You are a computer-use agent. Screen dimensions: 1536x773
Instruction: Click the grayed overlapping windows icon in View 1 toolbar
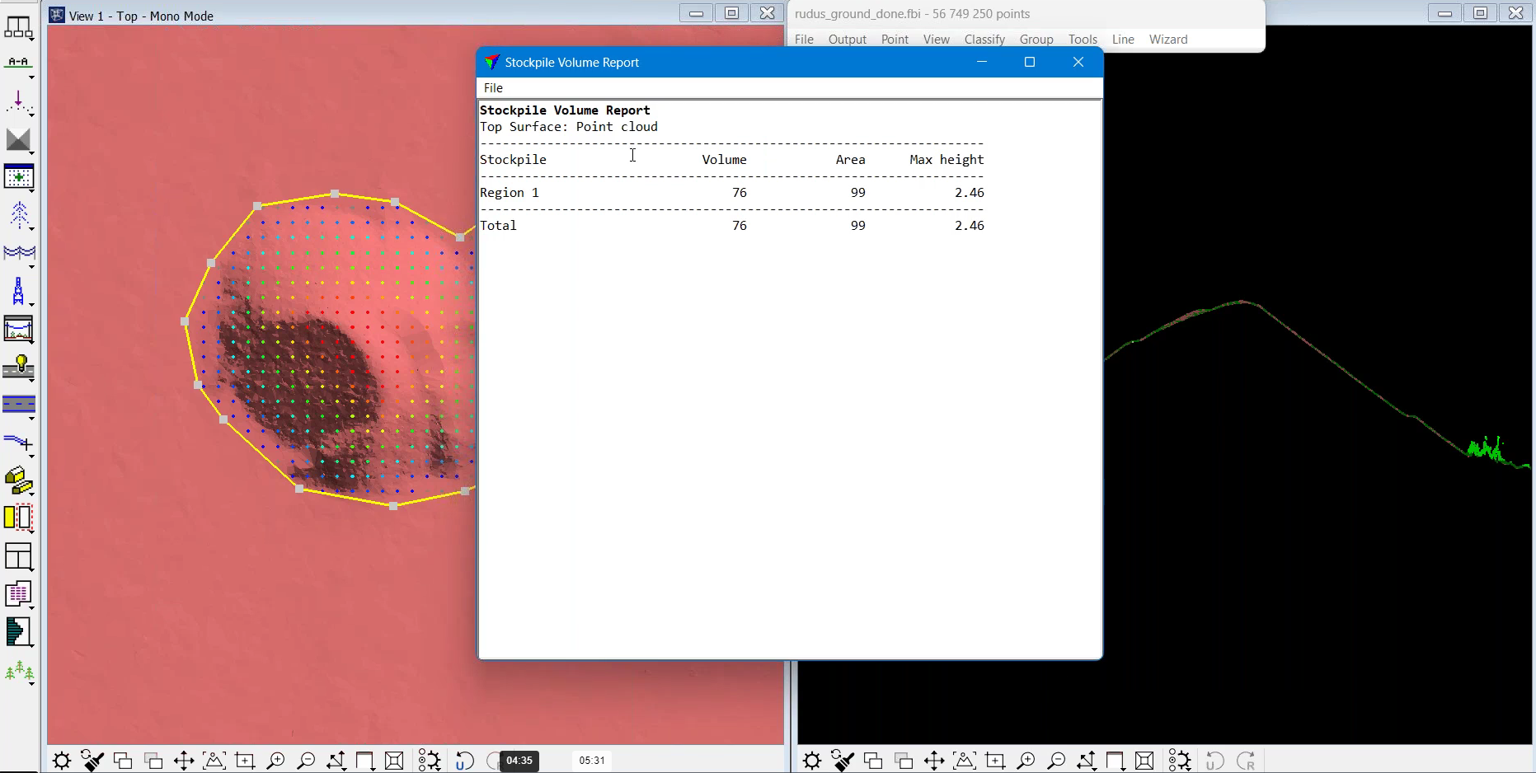(x=153, y=761)
